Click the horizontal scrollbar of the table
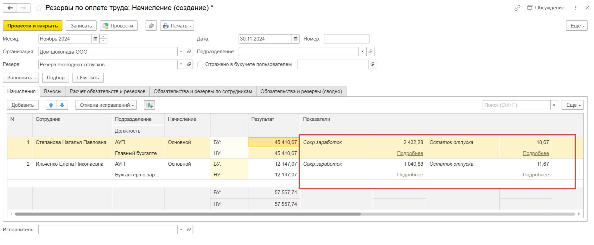The width and height of the screenshot is (594, 245). pyautogui.click(x=188, y=214)
